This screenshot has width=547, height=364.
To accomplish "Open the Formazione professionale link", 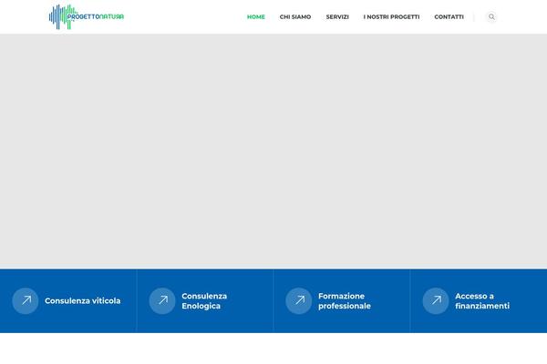I will pos(345,301).
